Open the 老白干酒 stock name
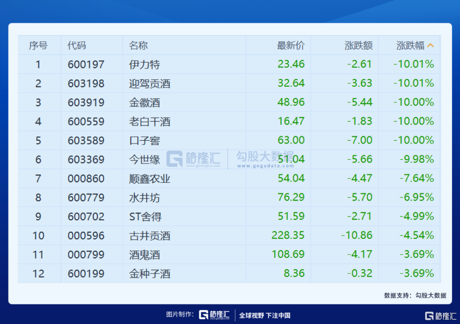This screenshot has height=324, width=460. [149, 121]
